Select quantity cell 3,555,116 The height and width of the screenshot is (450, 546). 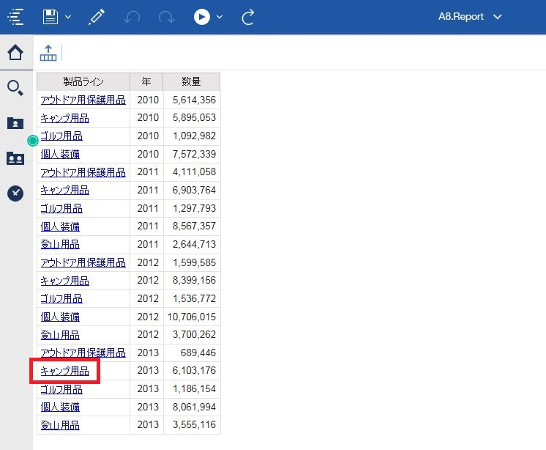click(x=192, y=425)
